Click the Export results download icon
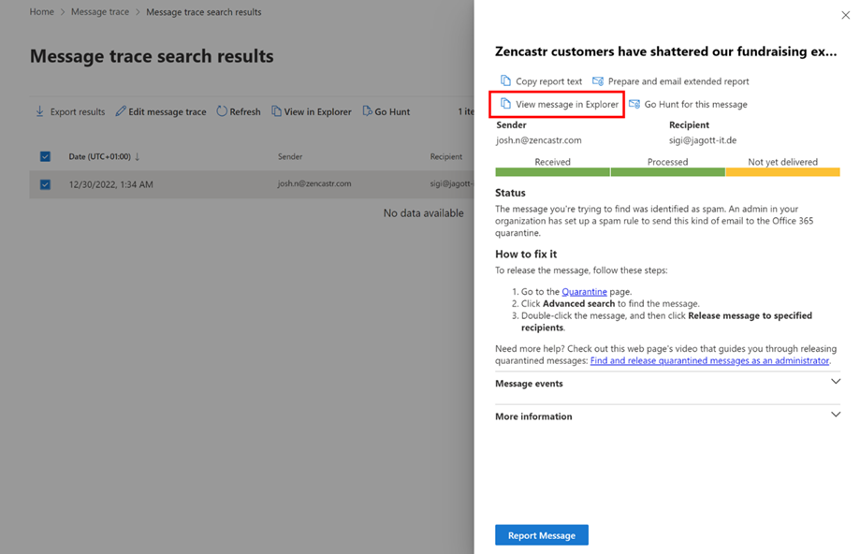 click(x=39, y=111)
